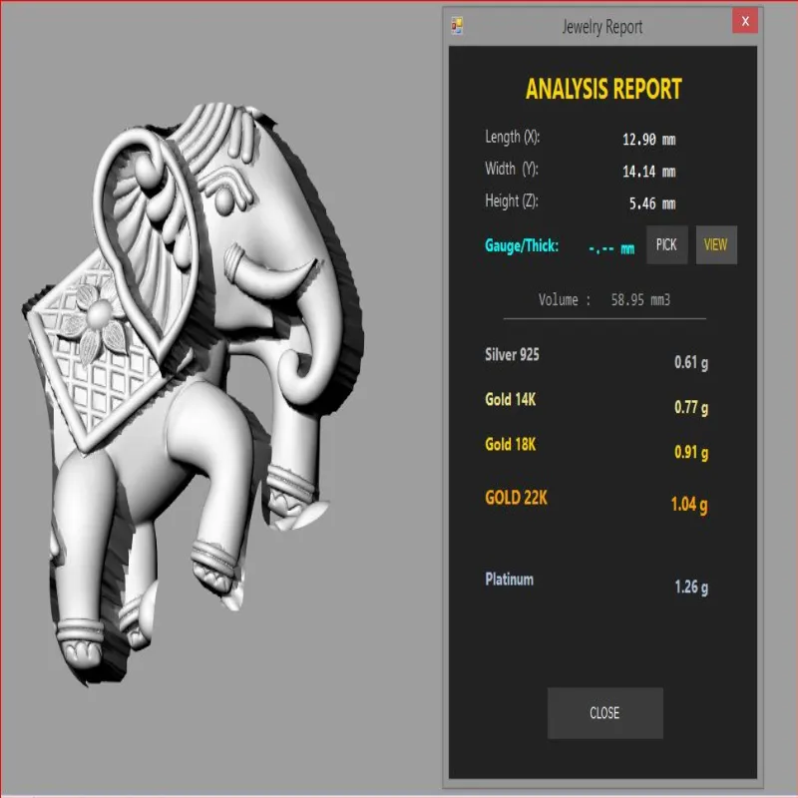Click the -.-- mm gauge value
798x798 pixels.
(x=611, y=248)
